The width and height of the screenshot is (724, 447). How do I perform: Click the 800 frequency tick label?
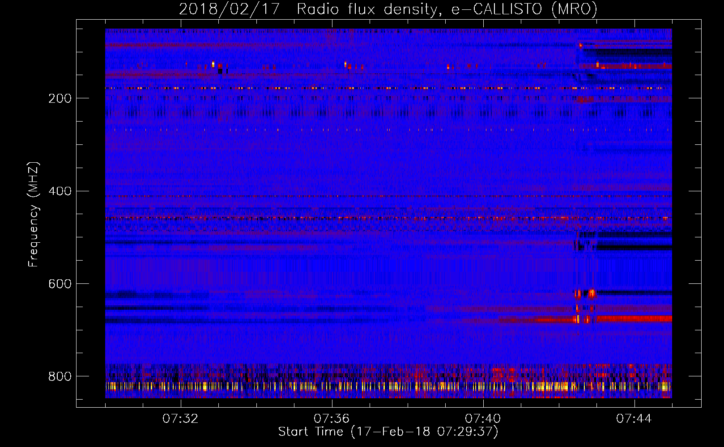(60, 376)
